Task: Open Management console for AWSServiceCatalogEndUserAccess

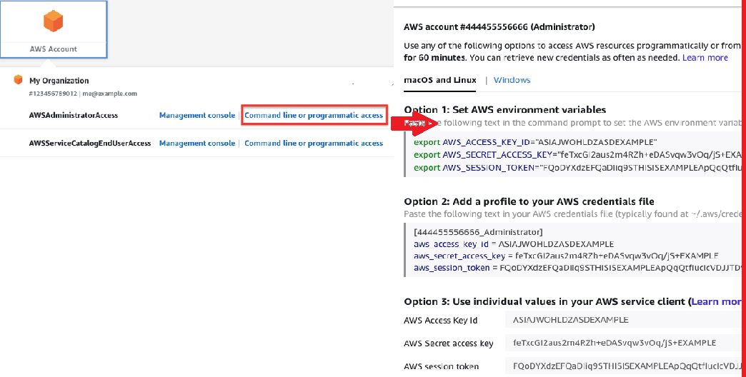Action: point(197,144)
